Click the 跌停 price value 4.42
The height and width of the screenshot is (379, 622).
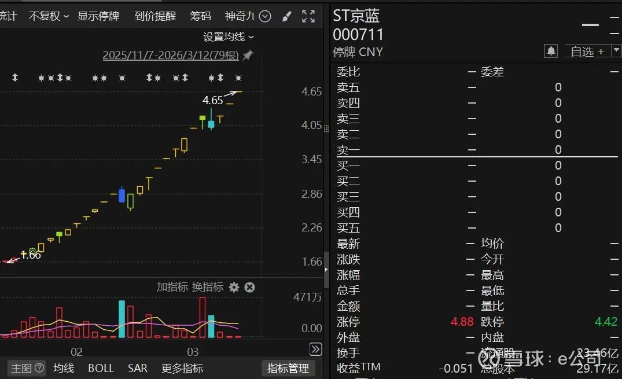pyautogui.click(x=606, y=322)
